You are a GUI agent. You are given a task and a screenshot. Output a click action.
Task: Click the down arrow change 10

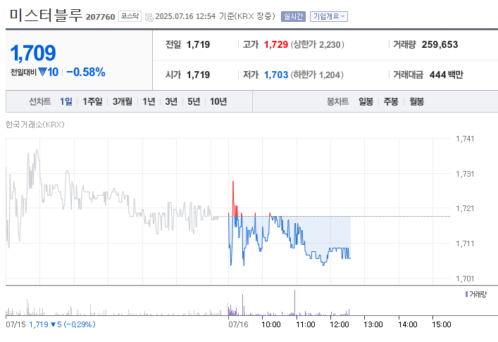(49, 72)
